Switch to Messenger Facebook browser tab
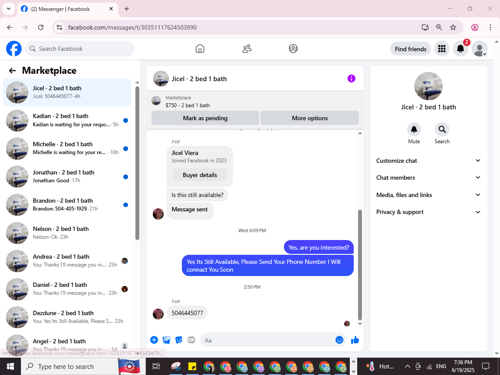Viewport: 500px width, 375px height. click(68, 9)
